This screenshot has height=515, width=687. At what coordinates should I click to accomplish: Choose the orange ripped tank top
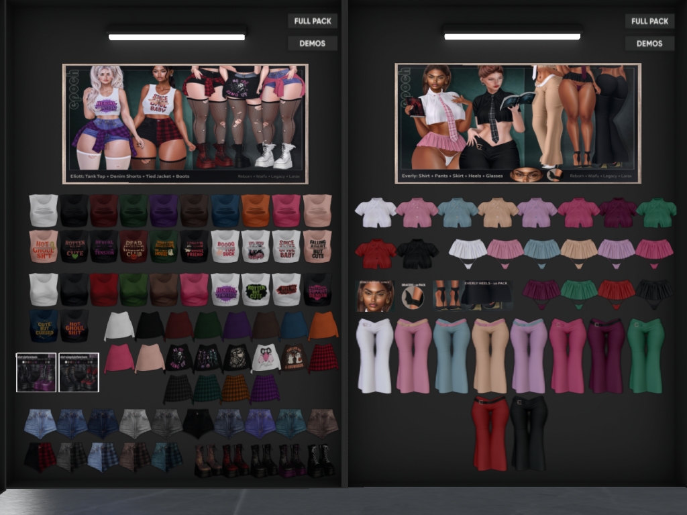point(256,211)
